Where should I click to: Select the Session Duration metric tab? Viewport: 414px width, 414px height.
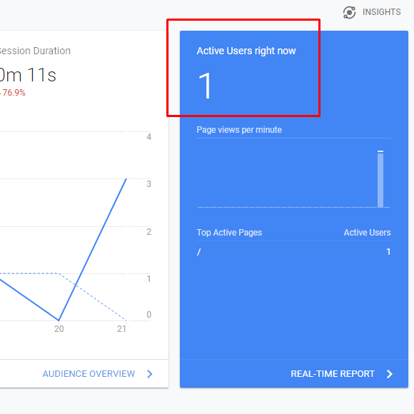pos(35,51)
